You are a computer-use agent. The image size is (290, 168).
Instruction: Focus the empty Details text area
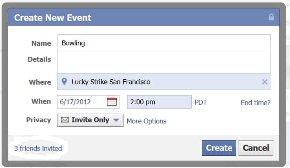click(x=164, y=62)
